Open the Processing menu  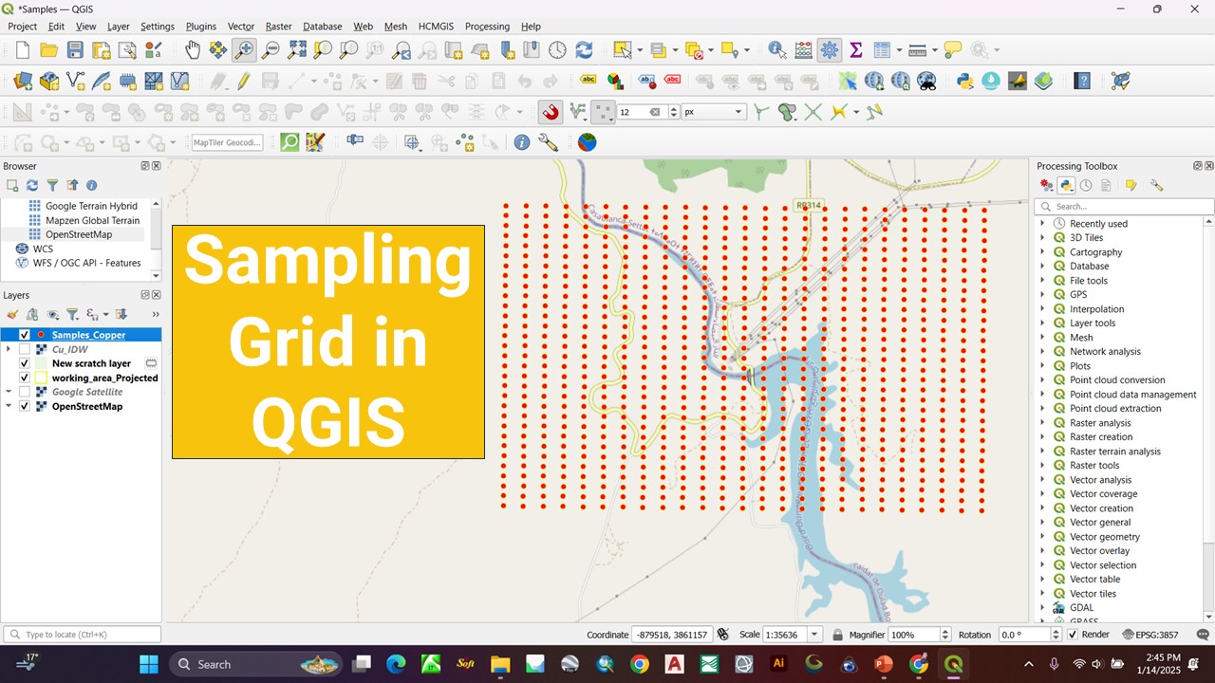(x=487, y=27)
